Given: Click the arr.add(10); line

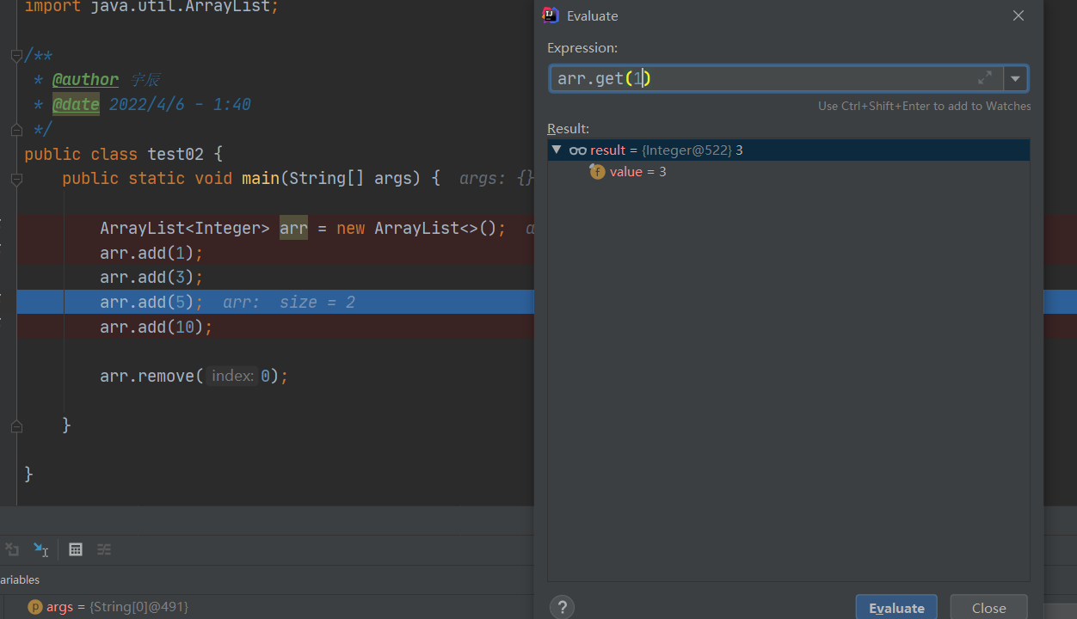Looking at the screenshot, I should pyautogui.click(x=156, y=328).
